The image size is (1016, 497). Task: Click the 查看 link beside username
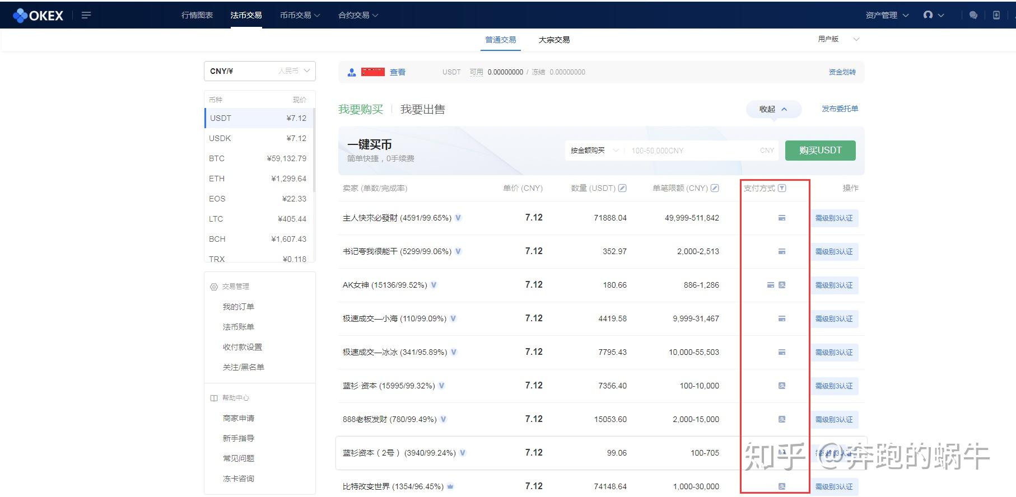[x=398, y=72]
